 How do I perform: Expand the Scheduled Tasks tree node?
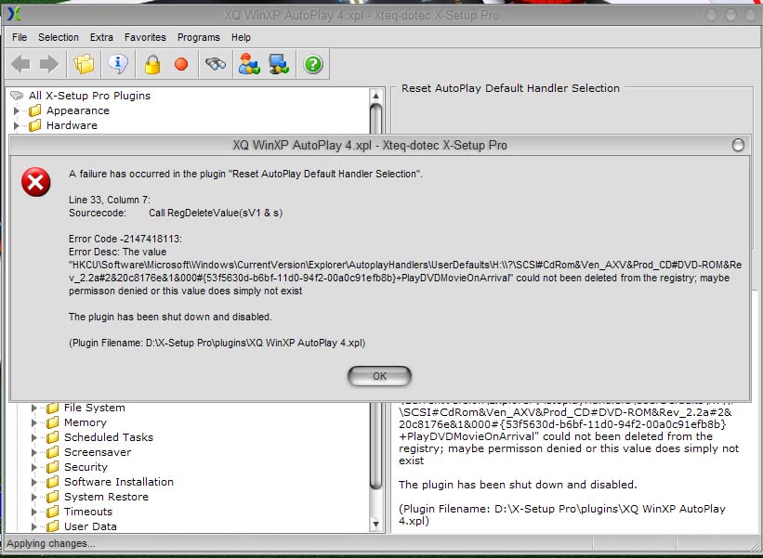[x=34, y=437]
